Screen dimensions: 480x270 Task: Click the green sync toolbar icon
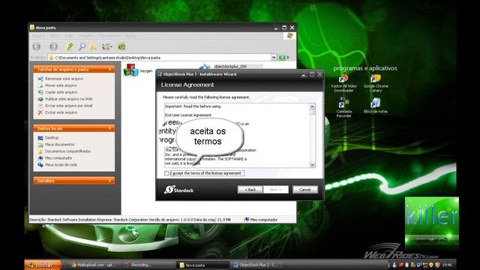pyautogui.click(x=121, y=46)
